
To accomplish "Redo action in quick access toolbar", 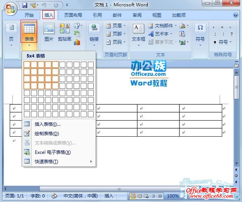I will [x=56, y=5].
